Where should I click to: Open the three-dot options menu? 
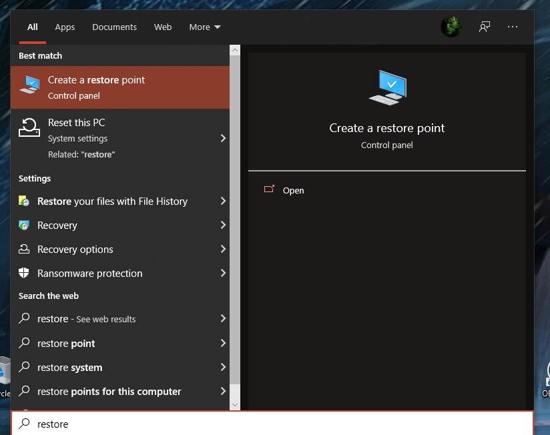513,27
